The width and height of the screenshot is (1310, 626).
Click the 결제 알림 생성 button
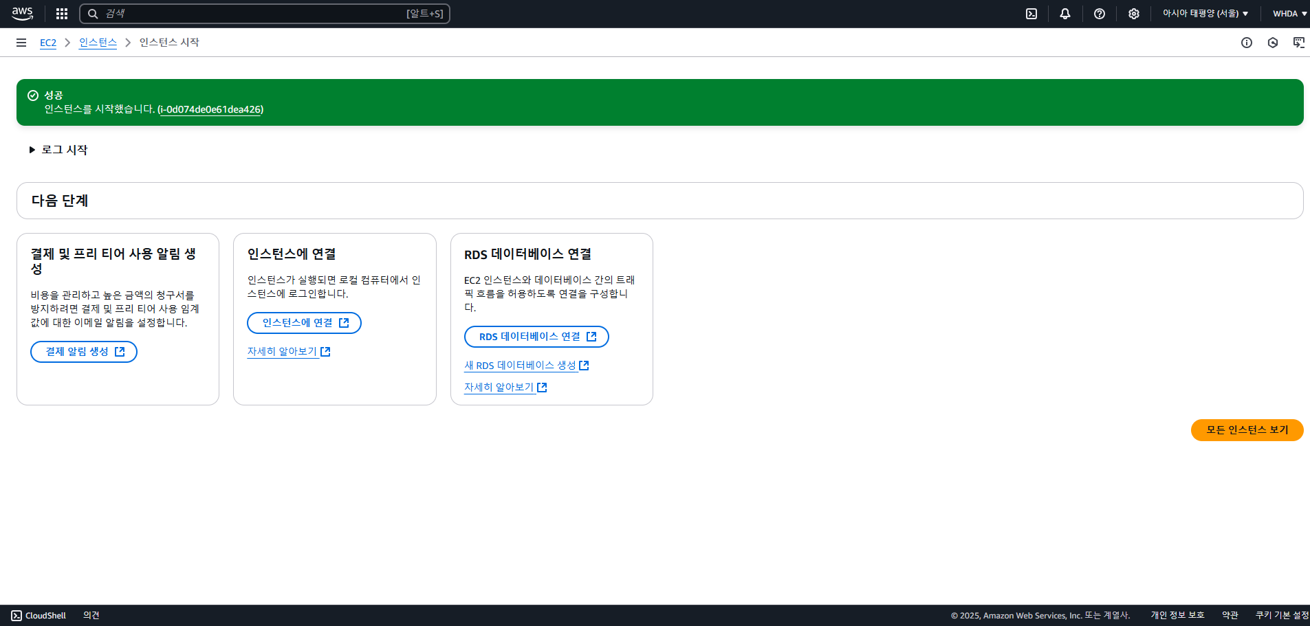[x=84, y=352]
